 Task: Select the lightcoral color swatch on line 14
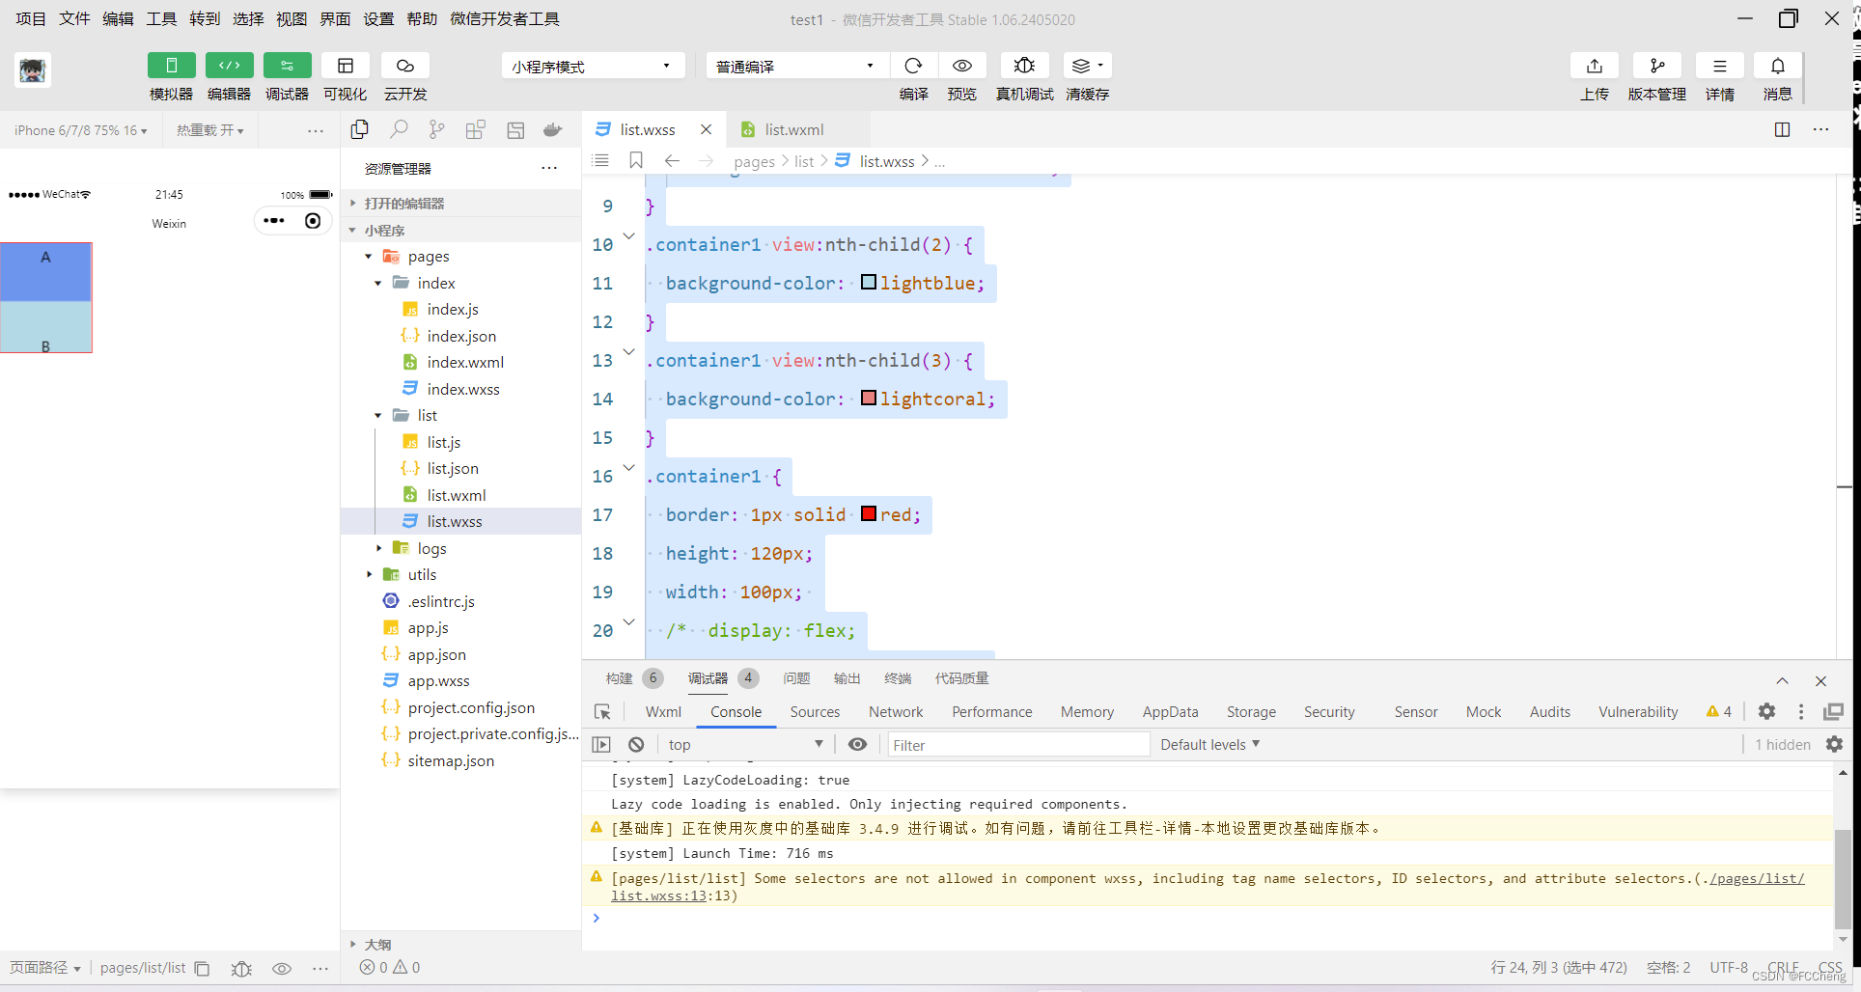pyautogui.click(x=868, y=397)
